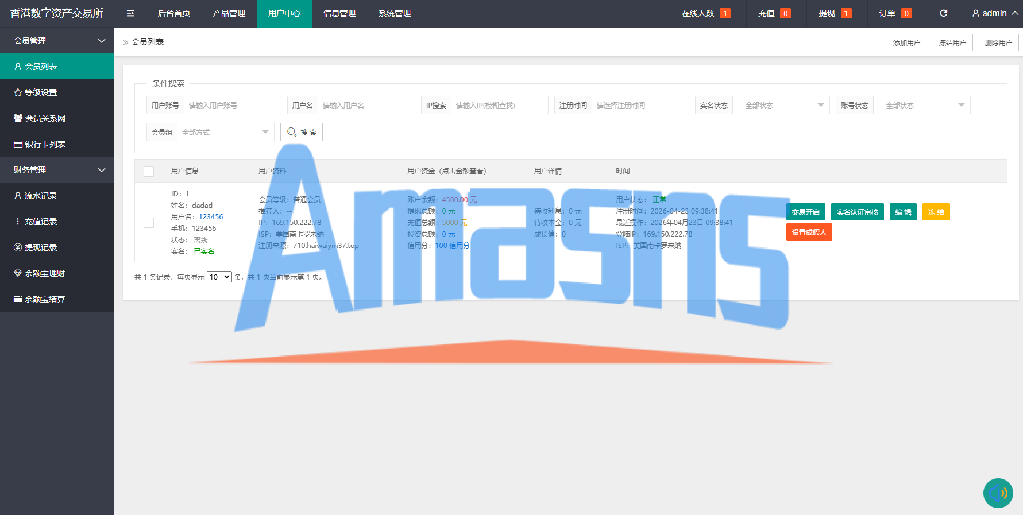This screenshot has height=515, width=1023.
Task: Click the 实名认证审核 button
Action: [x=858, y=212]
